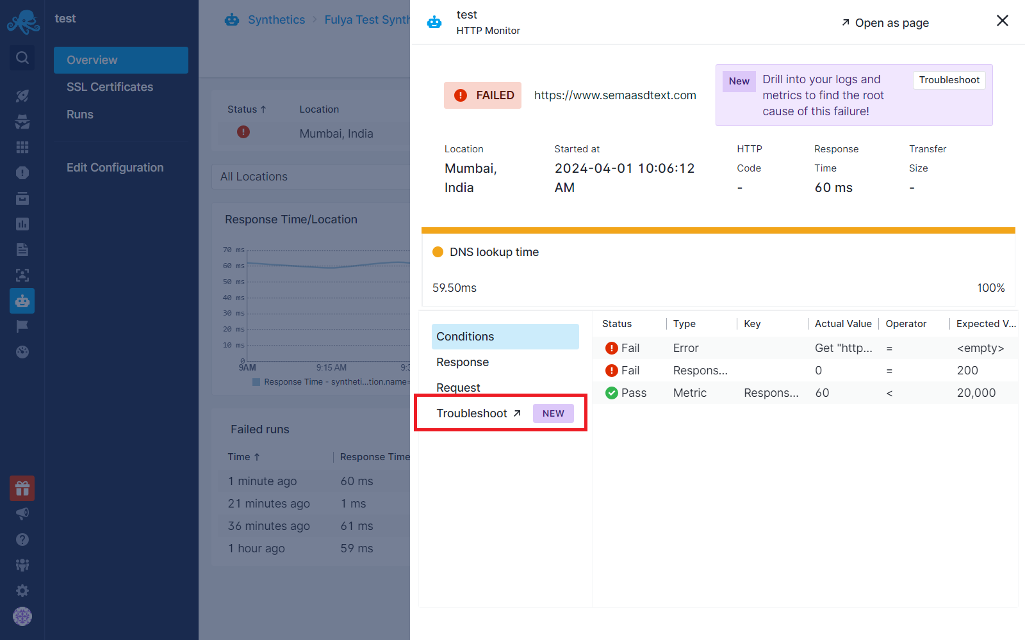Select the Synthetics robot icon in sidebar
Image resolution: width=1025 pixels, height=640 pixels.
pyautogui.click(x=22, y=301)
